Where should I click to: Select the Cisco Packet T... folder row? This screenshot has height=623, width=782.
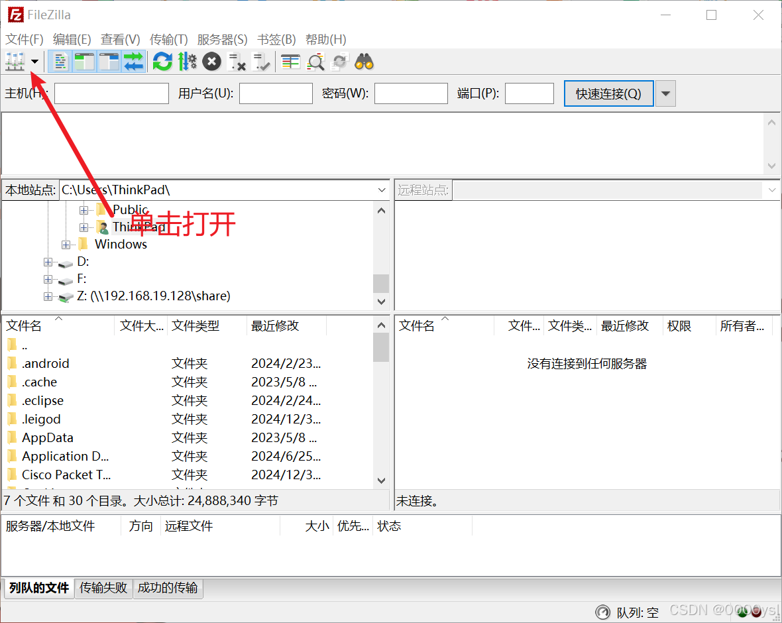[187, 475]
